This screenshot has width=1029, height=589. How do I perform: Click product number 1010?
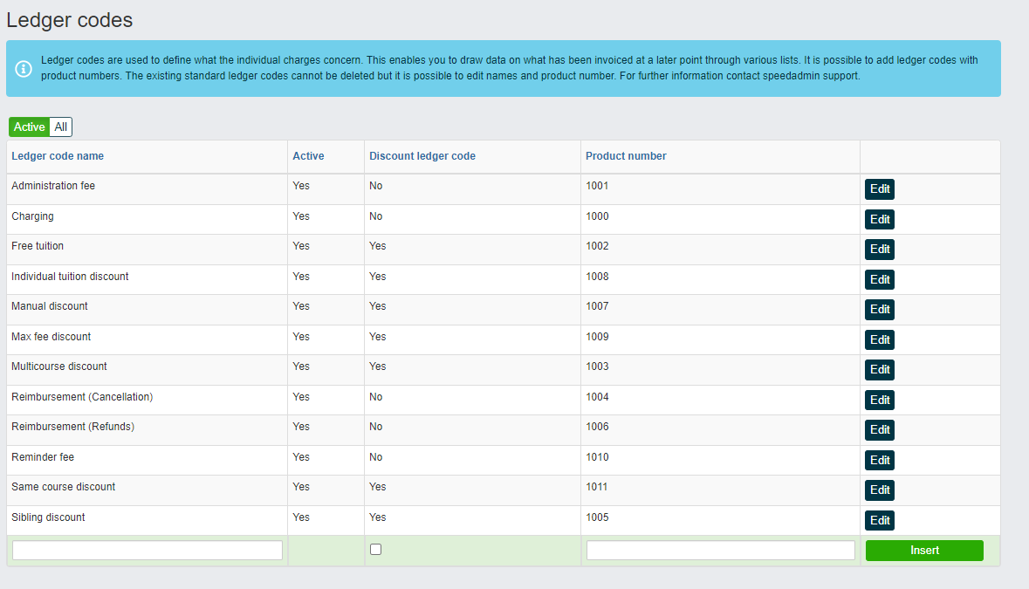(x=597, y=457)
